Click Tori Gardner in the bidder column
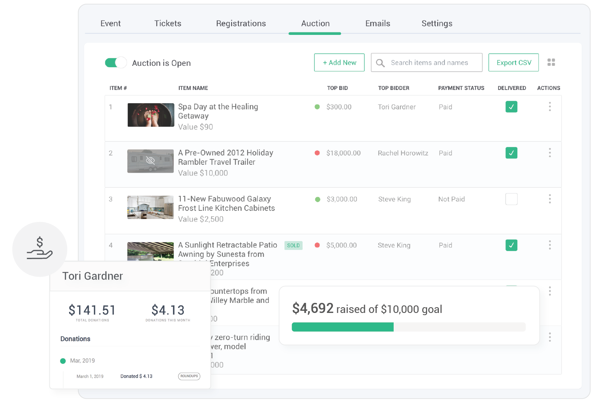Screen dimensions: 600x400 coord(397,107)
